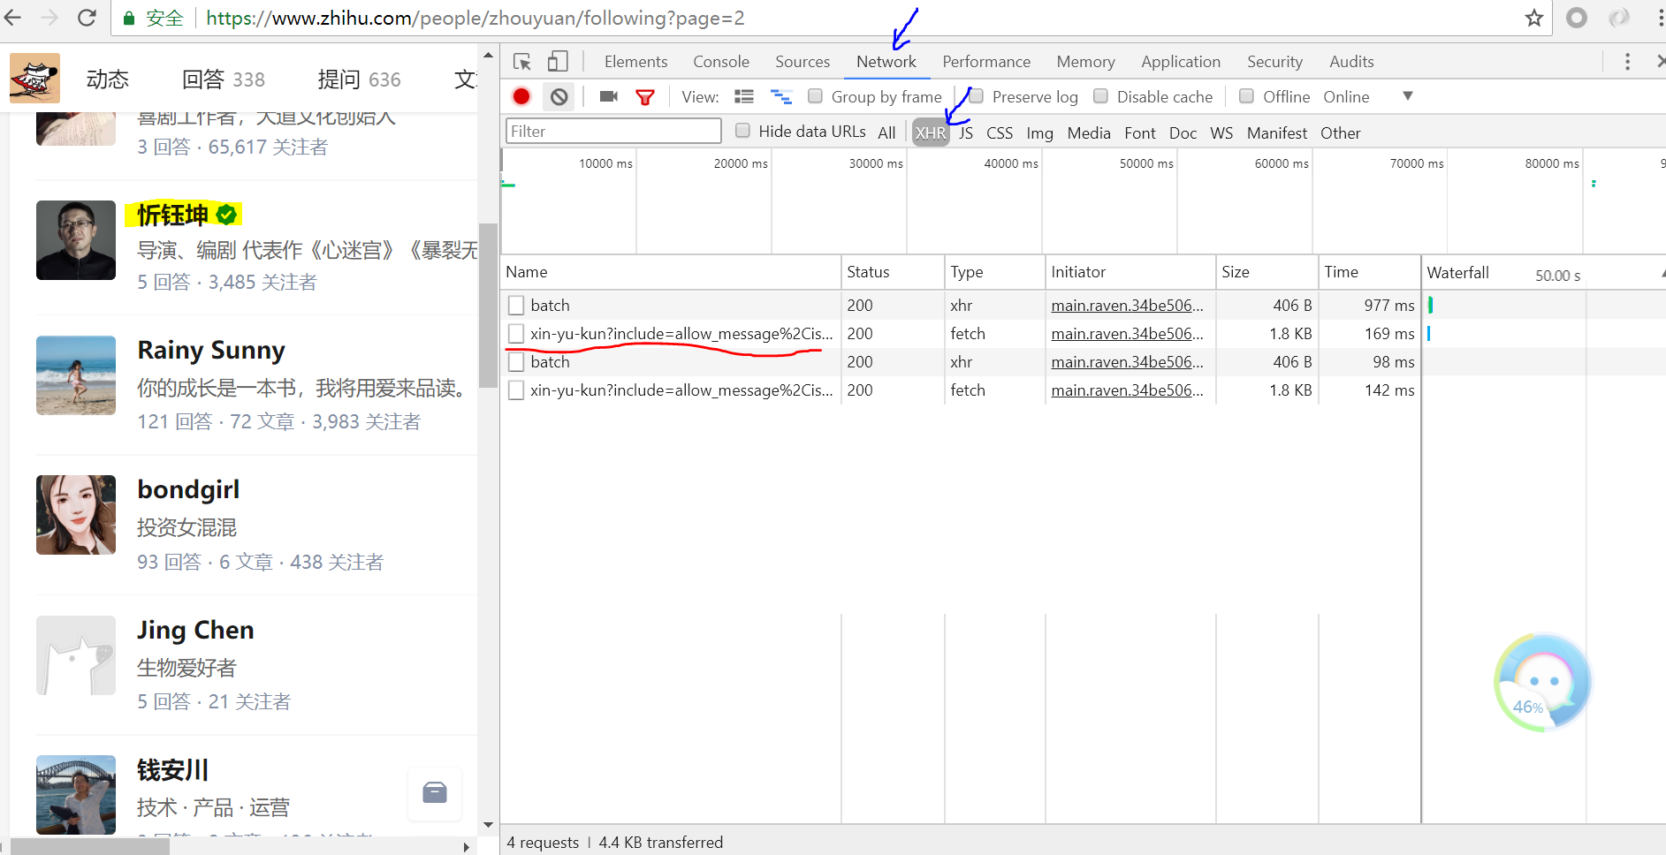1666x855 pixels.
Task: Switch to the Console tab
Action: (x=721, y=62)
